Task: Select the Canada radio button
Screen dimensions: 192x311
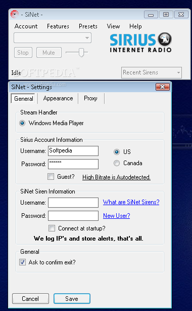Action: pos(117,163)
